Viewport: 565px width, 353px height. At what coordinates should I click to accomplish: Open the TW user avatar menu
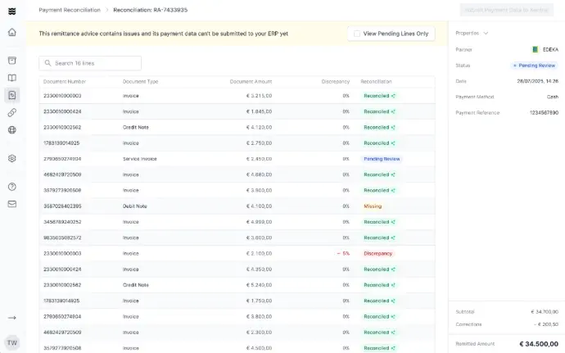[x=12, y=342]
